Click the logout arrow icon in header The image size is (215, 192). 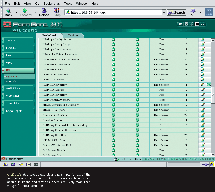203,24
